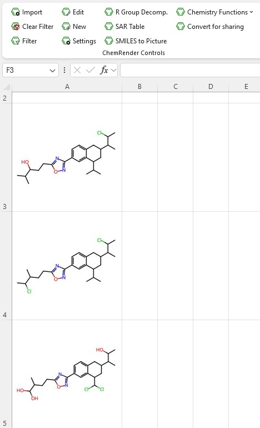260x428 pixels.
Task: Select row 4 header
Action: (x=6, y=266)
